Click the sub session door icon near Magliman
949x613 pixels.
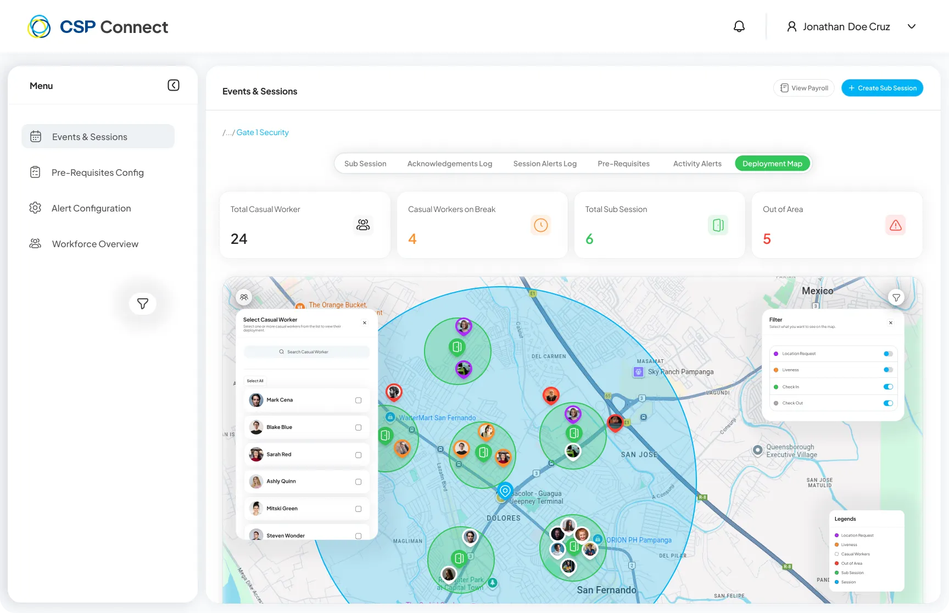tap(459, 558)
